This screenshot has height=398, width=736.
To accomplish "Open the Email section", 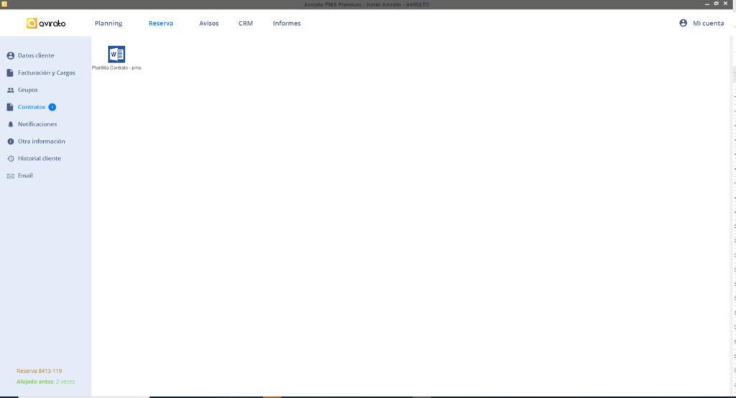I will coord(25,175).
